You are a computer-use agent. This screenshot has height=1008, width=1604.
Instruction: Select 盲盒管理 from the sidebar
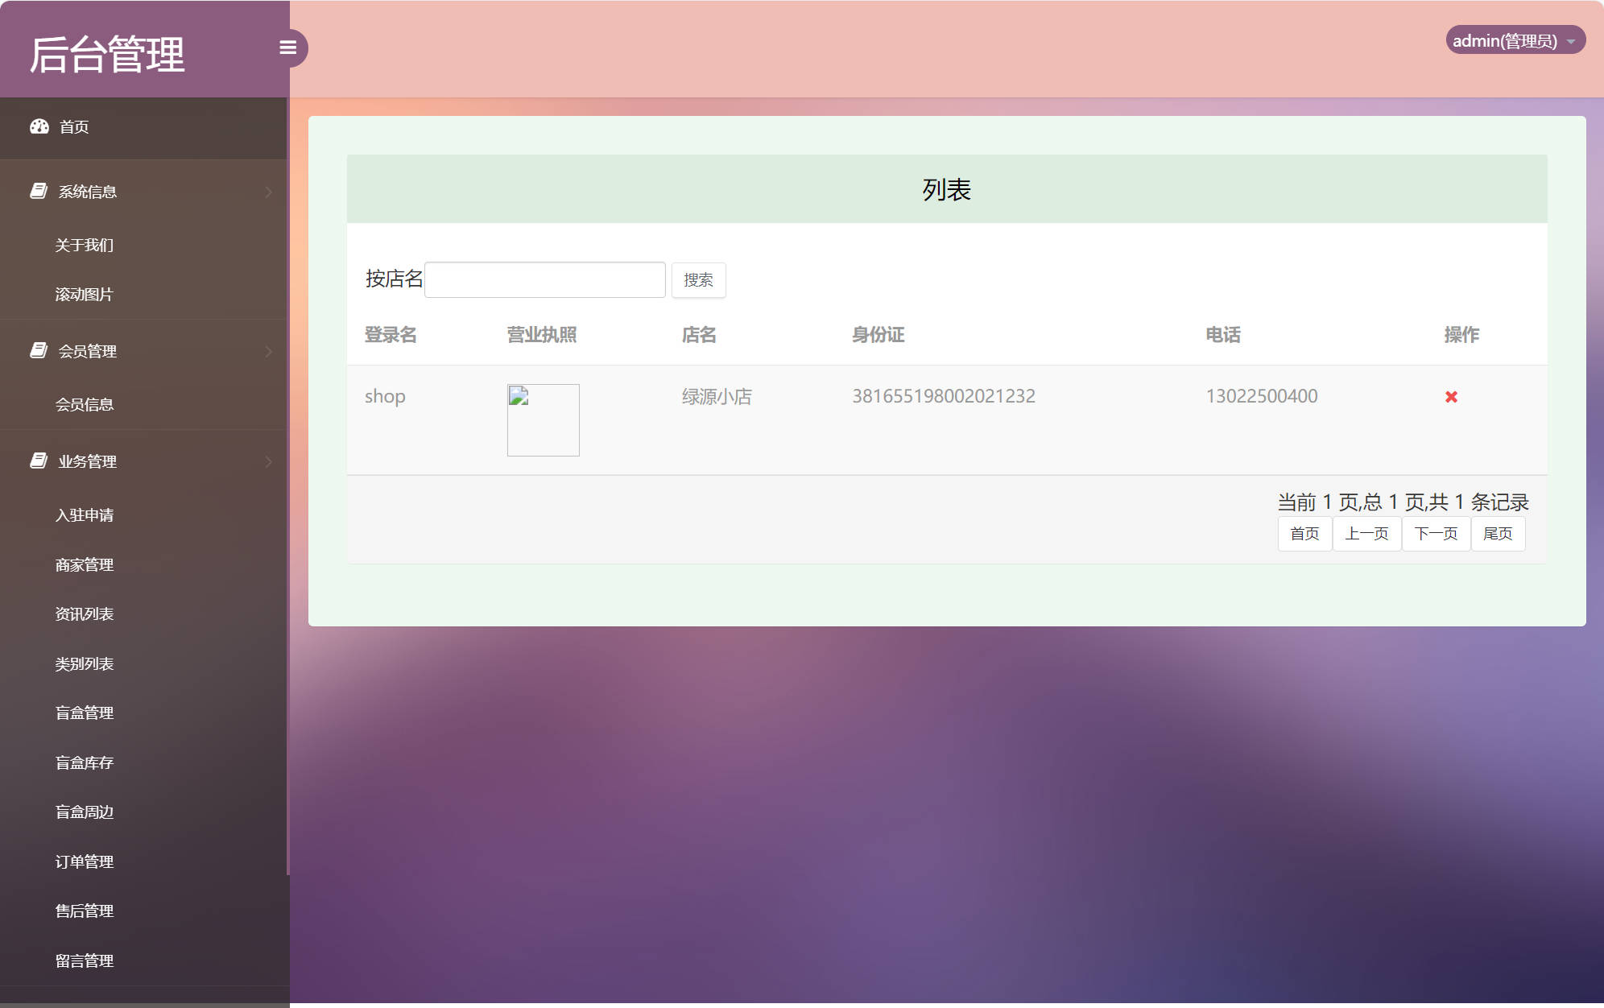[85, 713]
